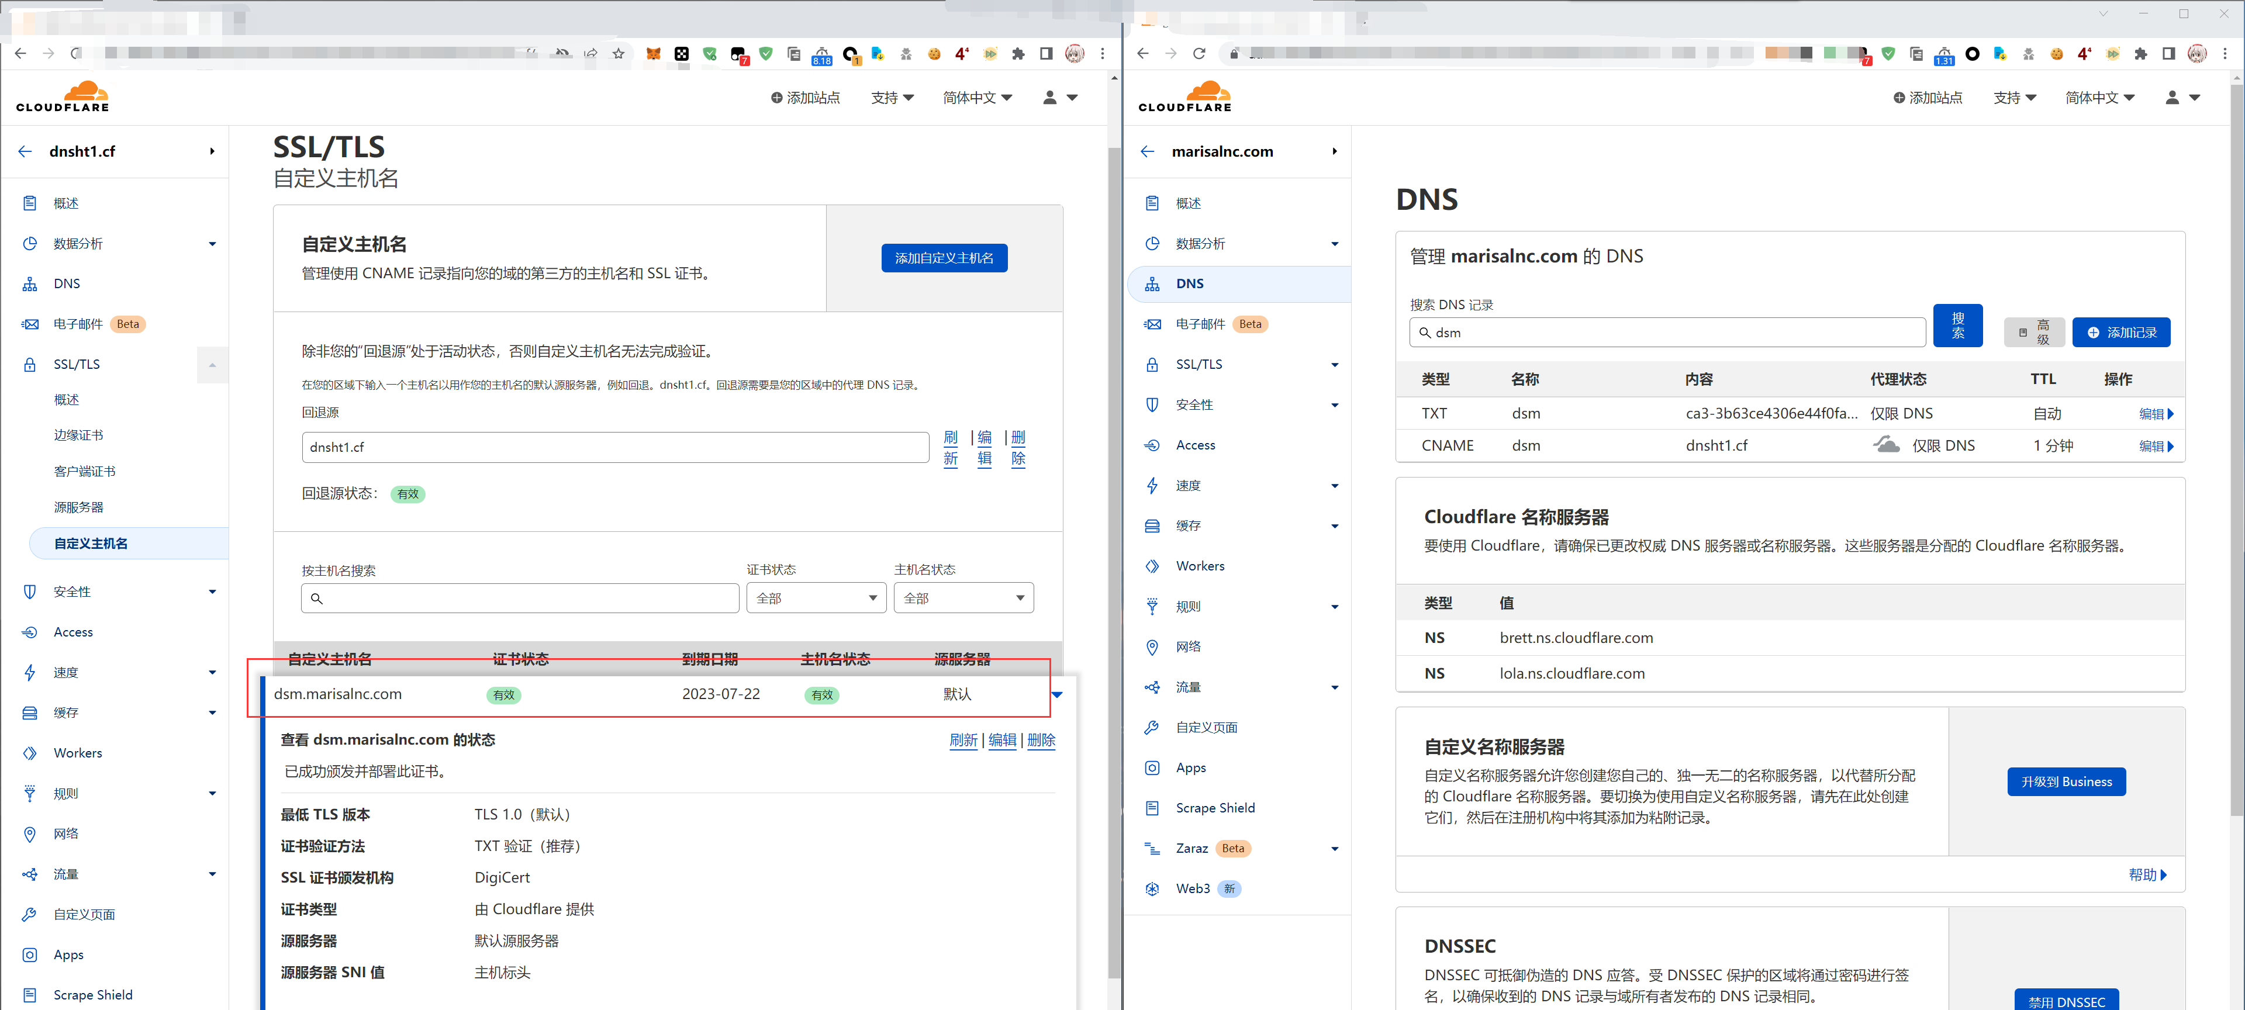Image resolution: width=2245 pixels, height=1010 pixels.
Task: Click the search by hostname field
Action: point(520,598)
